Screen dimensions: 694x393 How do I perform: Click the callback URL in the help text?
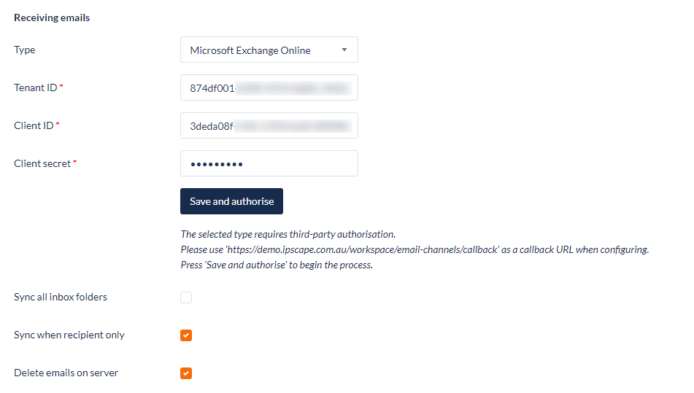363,250
